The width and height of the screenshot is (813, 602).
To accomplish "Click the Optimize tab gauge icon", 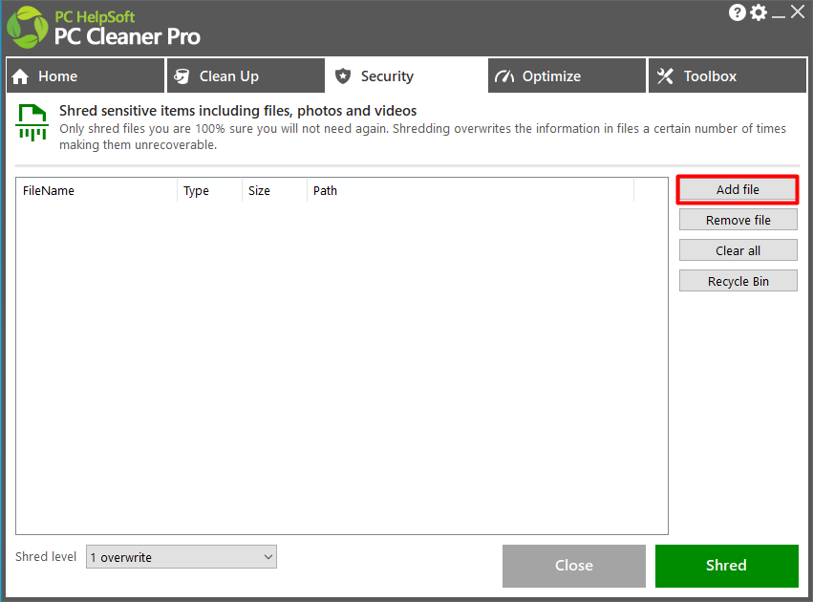I will 504,76.
